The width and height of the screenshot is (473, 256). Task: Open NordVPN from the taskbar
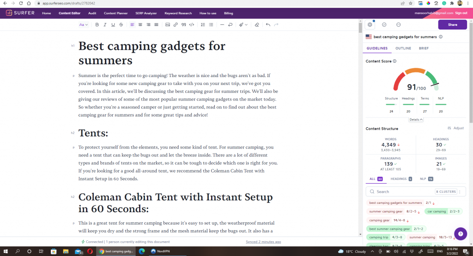point(160,251)
